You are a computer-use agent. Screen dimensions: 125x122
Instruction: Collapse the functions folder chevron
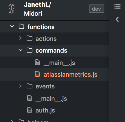(x=12, y=26)
